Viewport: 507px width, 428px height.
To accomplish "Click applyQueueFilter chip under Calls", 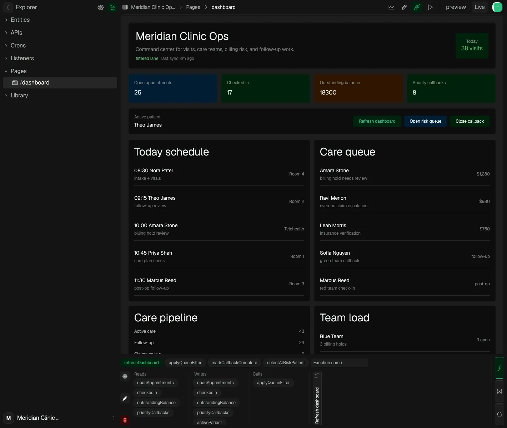I will click(x=273, y=383).
